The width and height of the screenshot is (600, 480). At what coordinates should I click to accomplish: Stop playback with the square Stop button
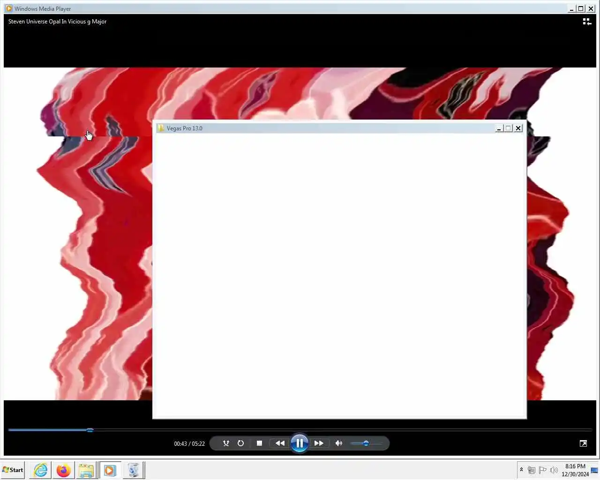click(x=259, y=443)
